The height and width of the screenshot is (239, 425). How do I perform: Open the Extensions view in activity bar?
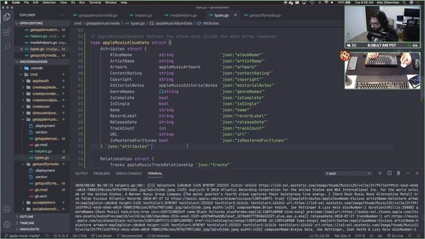click(x=7, y=33)
